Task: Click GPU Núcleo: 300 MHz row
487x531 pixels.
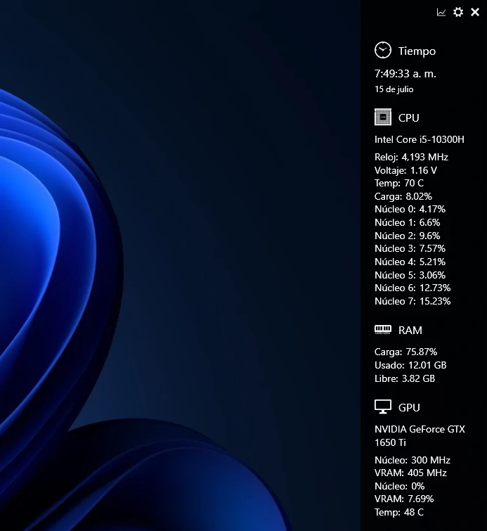Action: (x=413, y=460)
